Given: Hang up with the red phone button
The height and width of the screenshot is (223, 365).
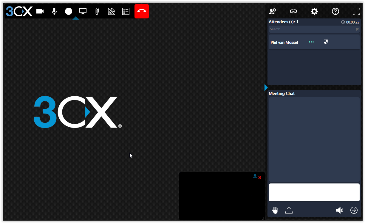Looking at the screenshot, I should click(142, 11).
